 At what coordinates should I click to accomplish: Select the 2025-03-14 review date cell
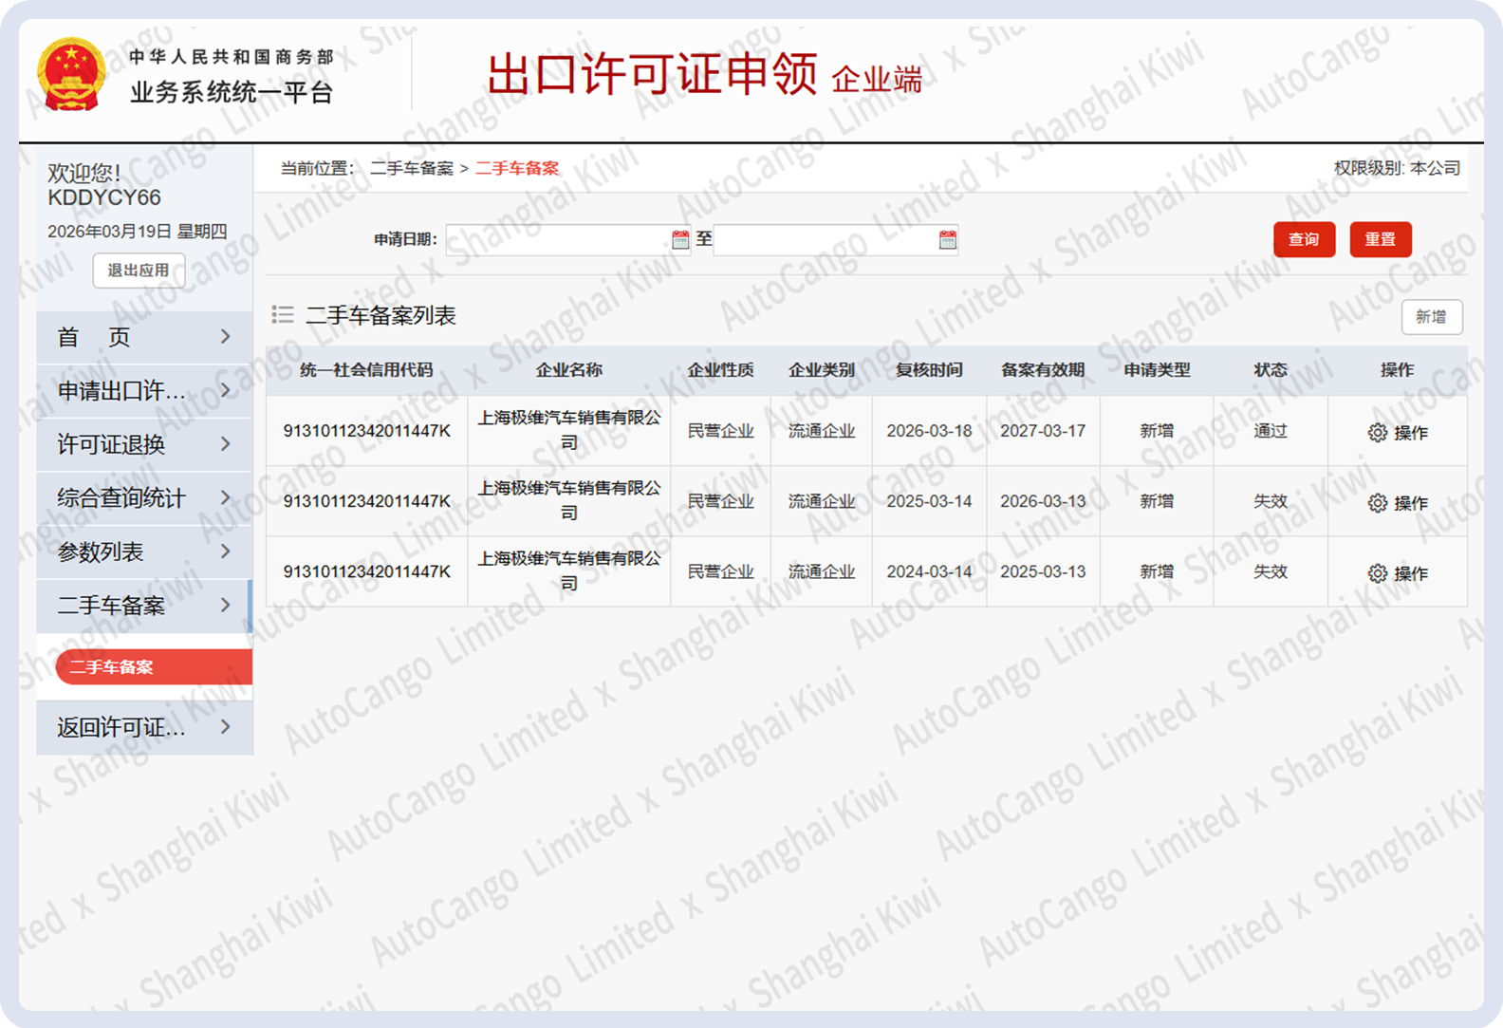click(929, 501)
